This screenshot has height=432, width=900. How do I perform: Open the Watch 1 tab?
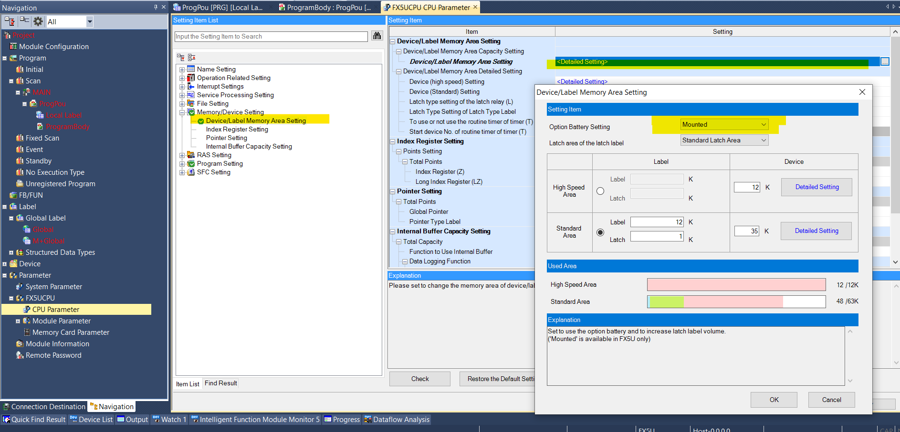(x=170, y=420)
